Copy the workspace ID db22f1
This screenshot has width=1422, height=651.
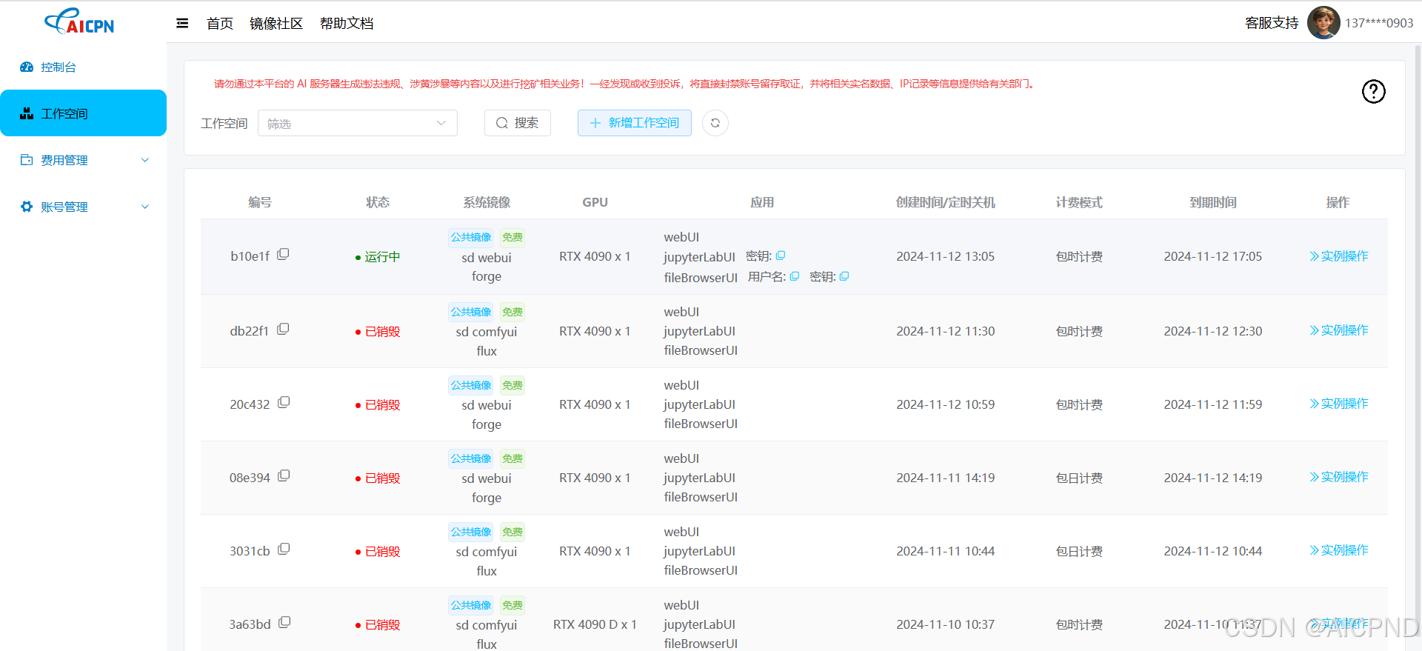click(x=283, y=330)
